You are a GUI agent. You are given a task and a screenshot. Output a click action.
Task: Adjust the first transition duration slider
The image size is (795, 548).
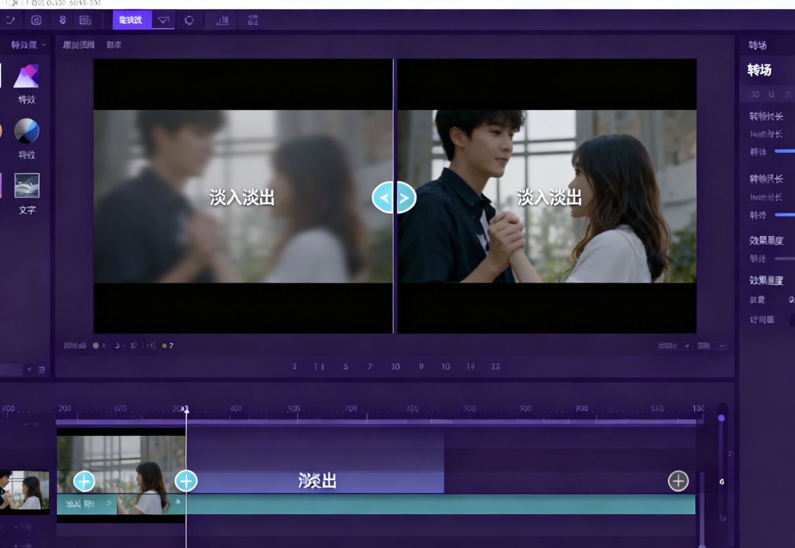pos(785,151)
